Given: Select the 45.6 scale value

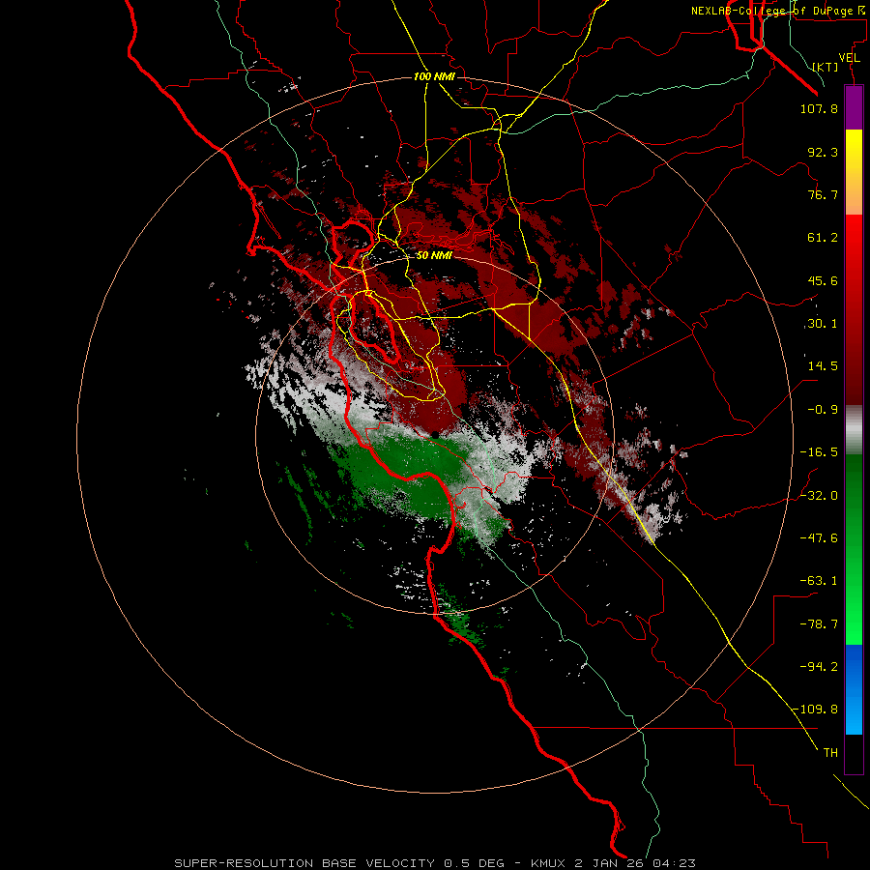Looking at the screenshot, I should (x=823, y=280).
